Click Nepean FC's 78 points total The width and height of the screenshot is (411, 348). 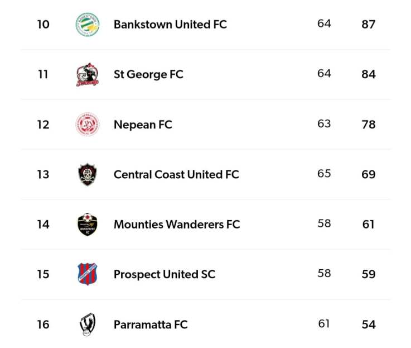point(368,125)
